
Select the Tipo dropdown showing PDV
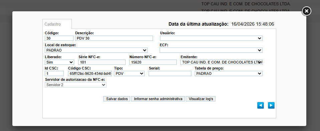(129, 73)
